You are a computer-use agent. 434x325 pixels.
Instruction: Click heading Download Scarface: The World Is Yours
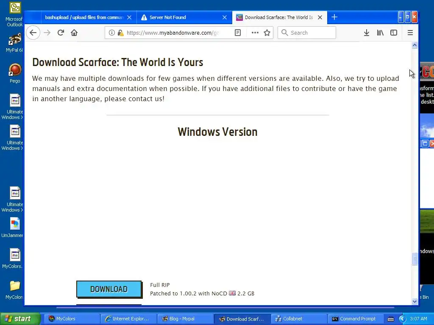tap(118, 62)
